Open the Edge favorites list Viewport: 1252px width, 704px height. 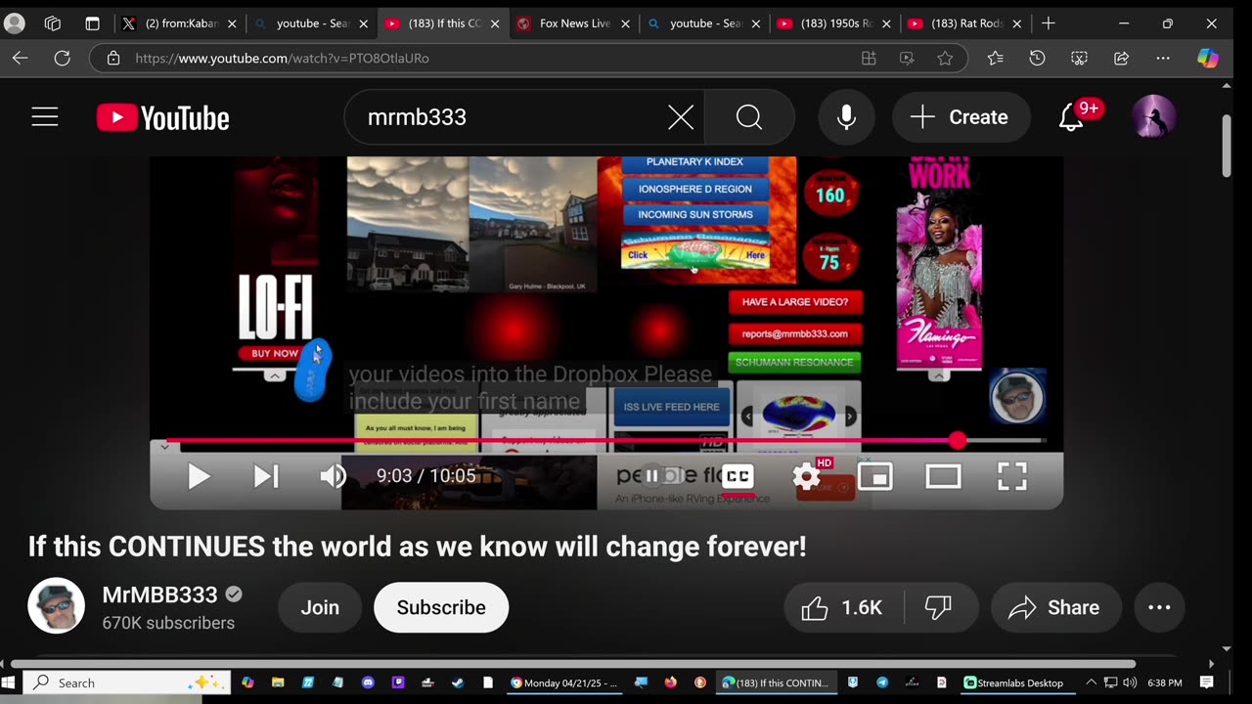click(995, 59)
